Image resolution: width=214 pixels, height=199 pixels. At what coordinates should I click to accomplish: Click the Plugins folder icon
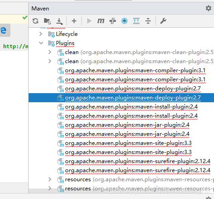(51, 43)
